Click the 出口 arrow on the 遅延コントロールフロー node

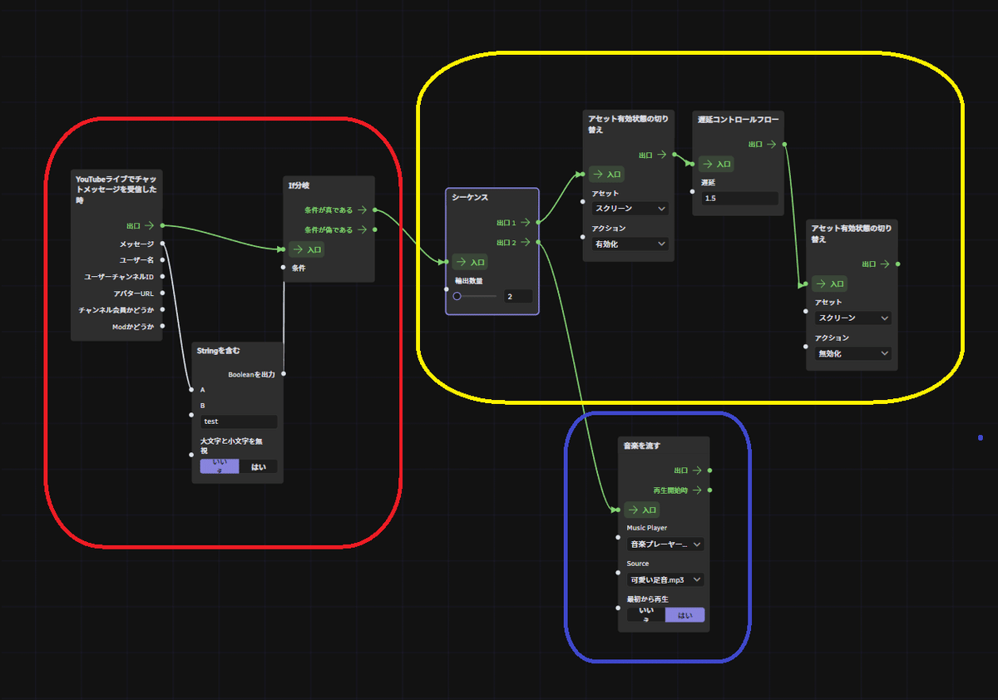click(772, 145)
